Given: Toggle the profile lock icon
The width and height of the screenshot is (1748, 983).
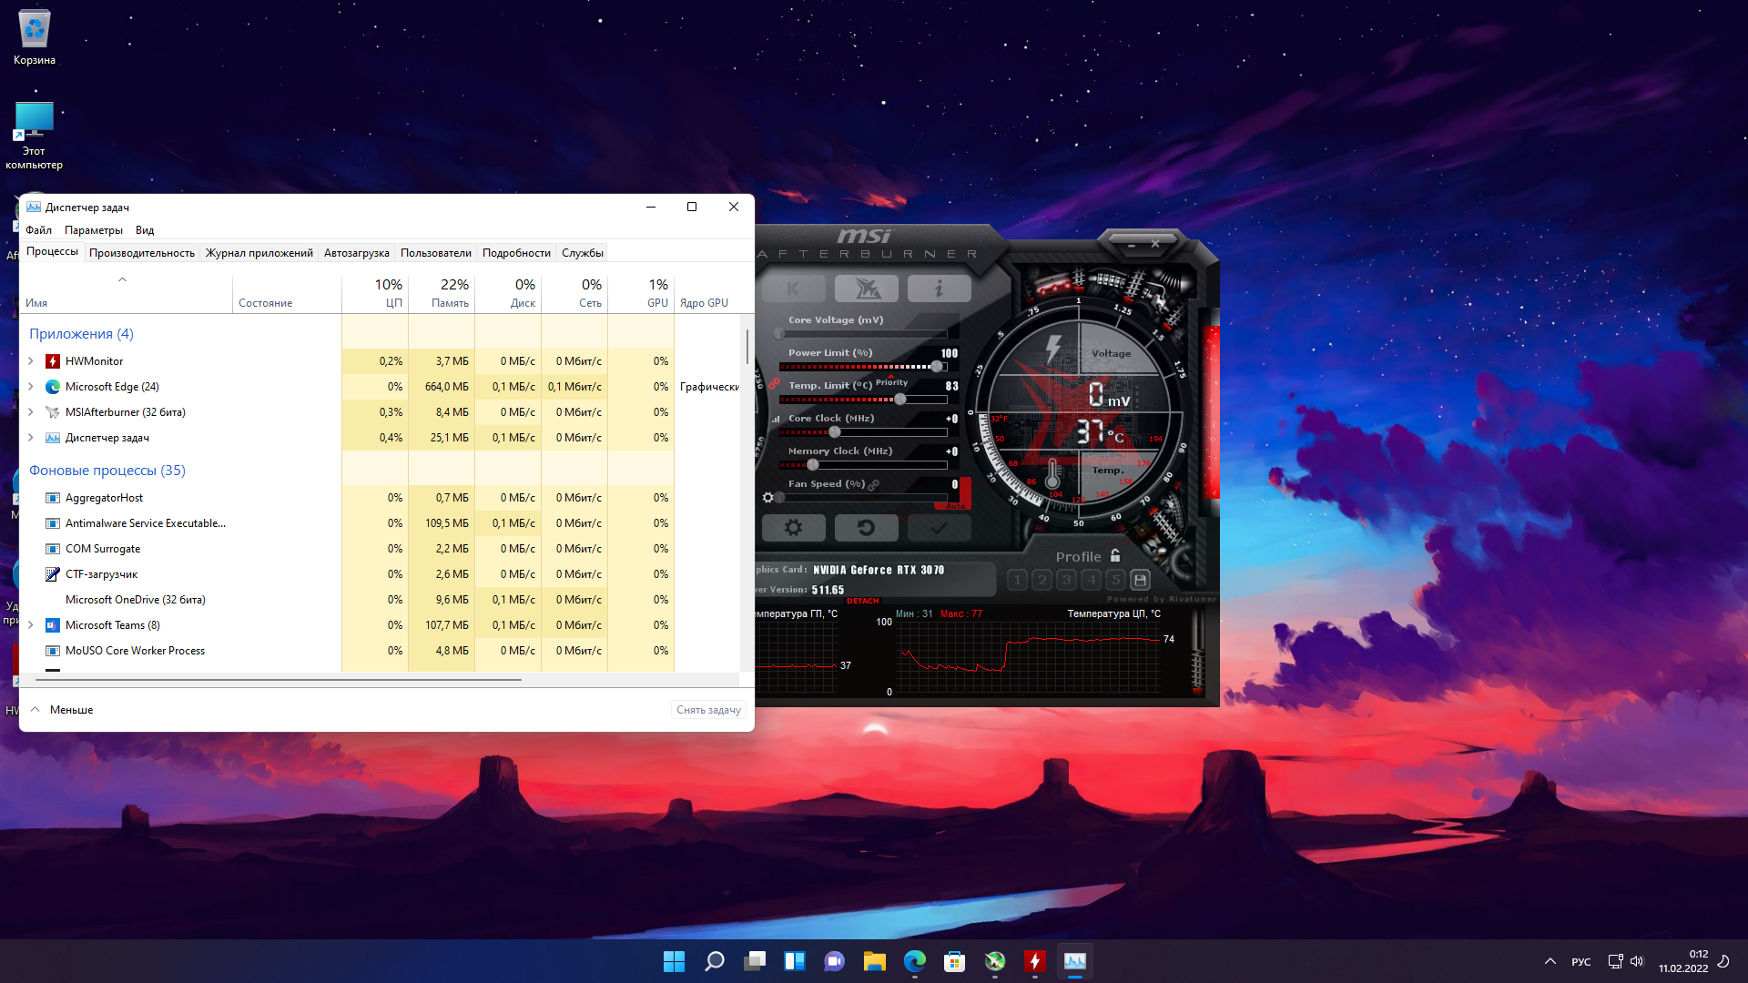Looking at the screenshot, I should (x=1115, y=555).
